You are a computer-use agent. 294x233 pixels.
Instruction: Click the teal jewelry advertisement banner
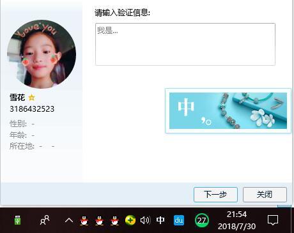point(228,110)
